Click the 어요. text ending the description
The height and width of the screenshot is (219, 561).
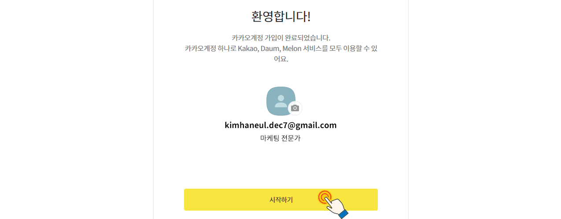[281, 59]
